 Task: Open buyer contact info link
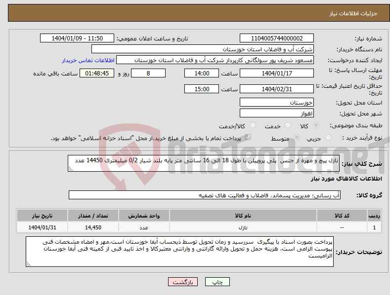coord(88,60)
